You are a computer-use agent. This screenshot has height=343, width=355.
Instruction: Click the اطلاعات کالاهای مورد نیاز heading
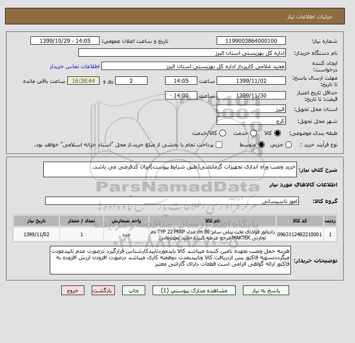[x=303, y=185]
